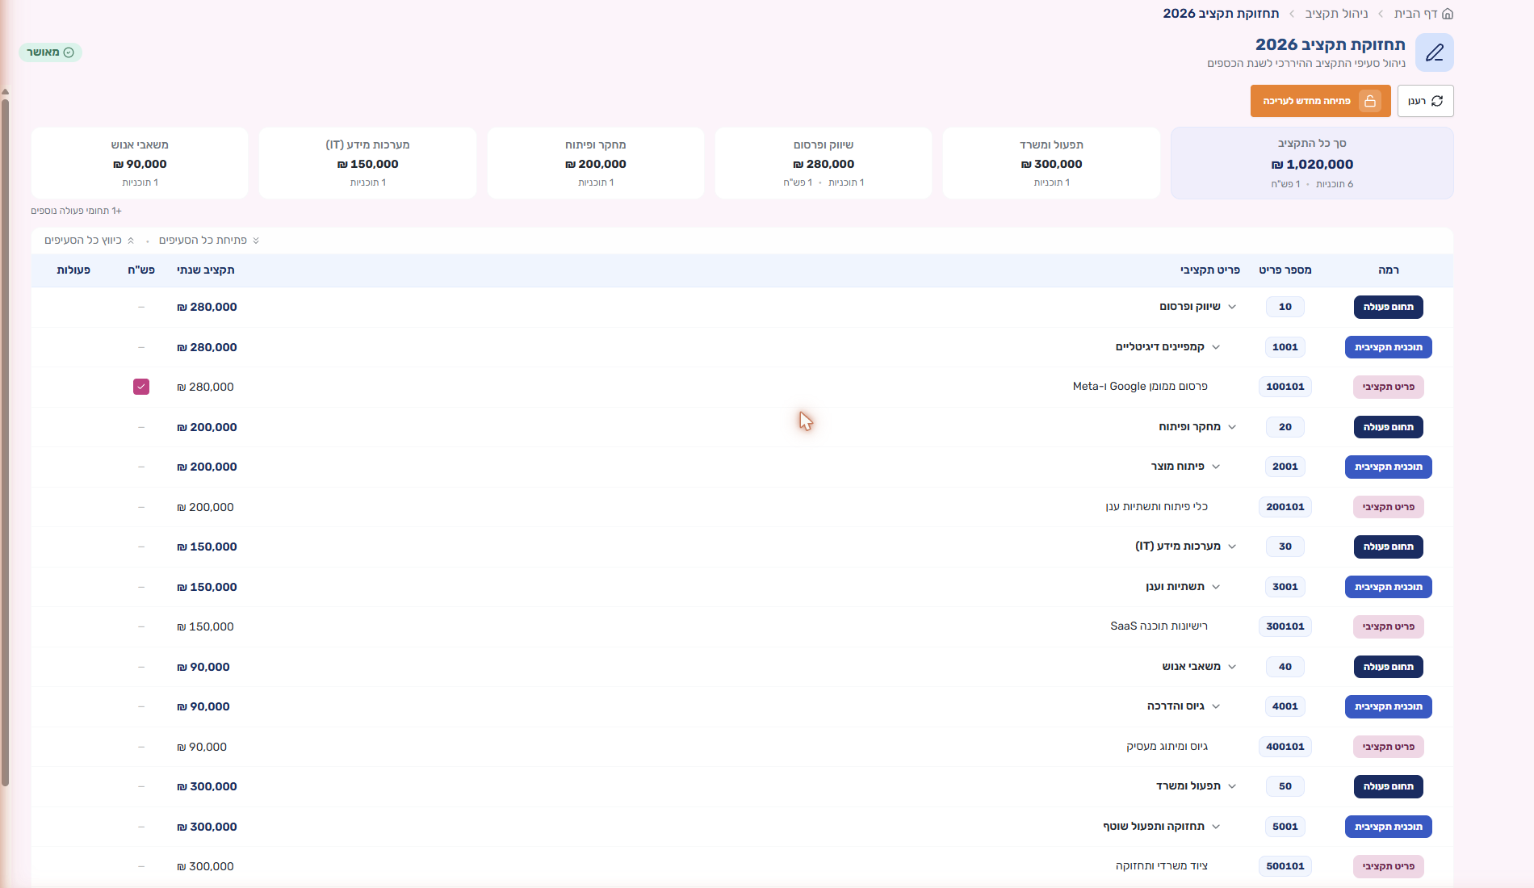Click the pencil edit icon beside the page title
The image size is (1534, 888).
click(x=1434, y=52)
